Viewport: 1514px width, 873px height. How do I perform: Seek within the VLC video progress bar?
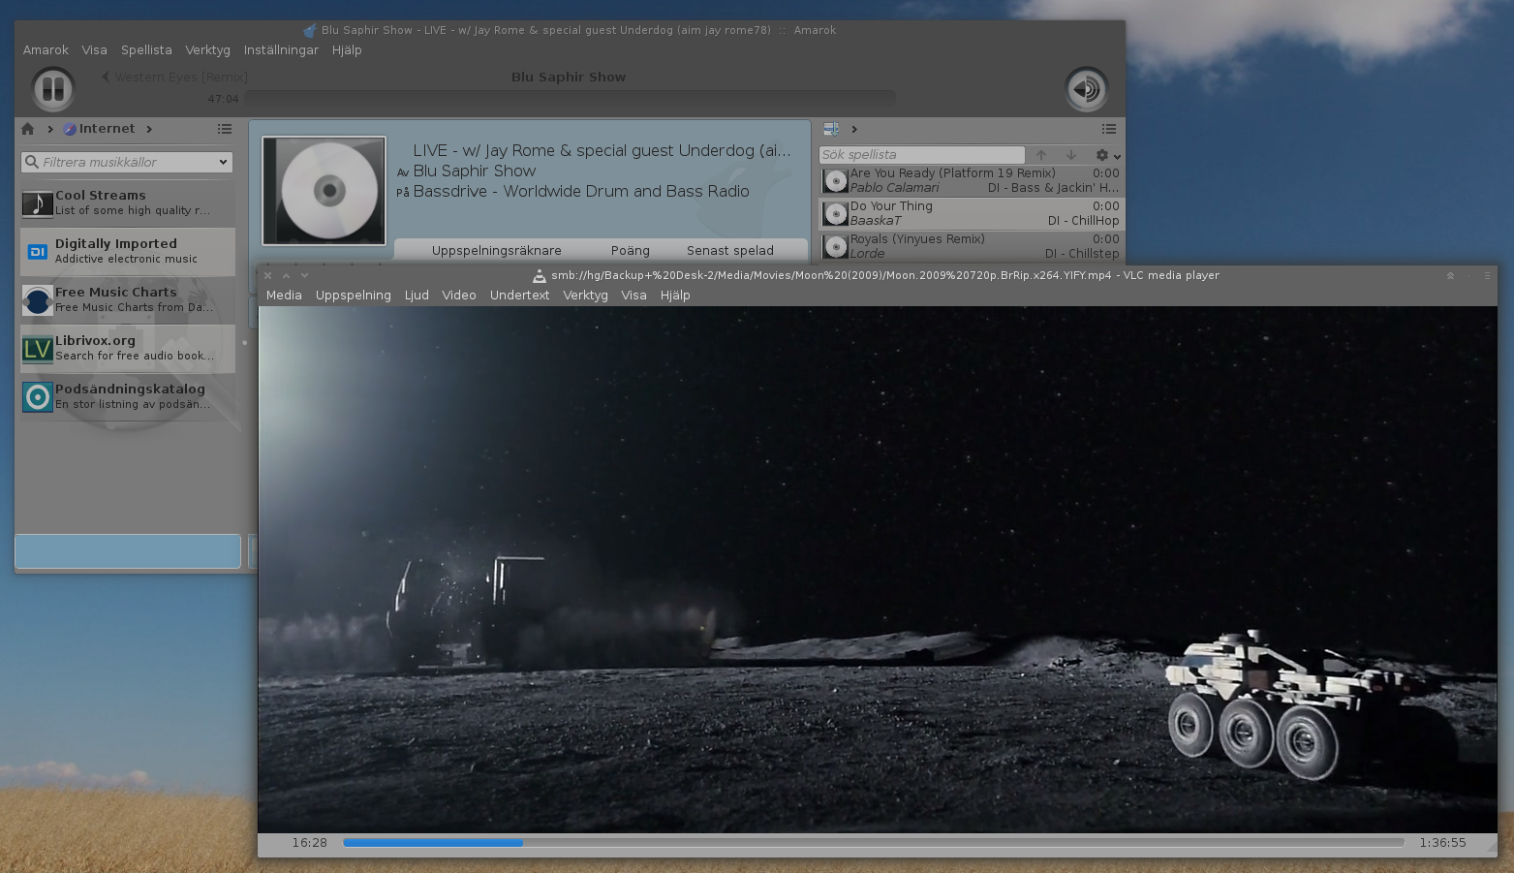click(874, 843)
